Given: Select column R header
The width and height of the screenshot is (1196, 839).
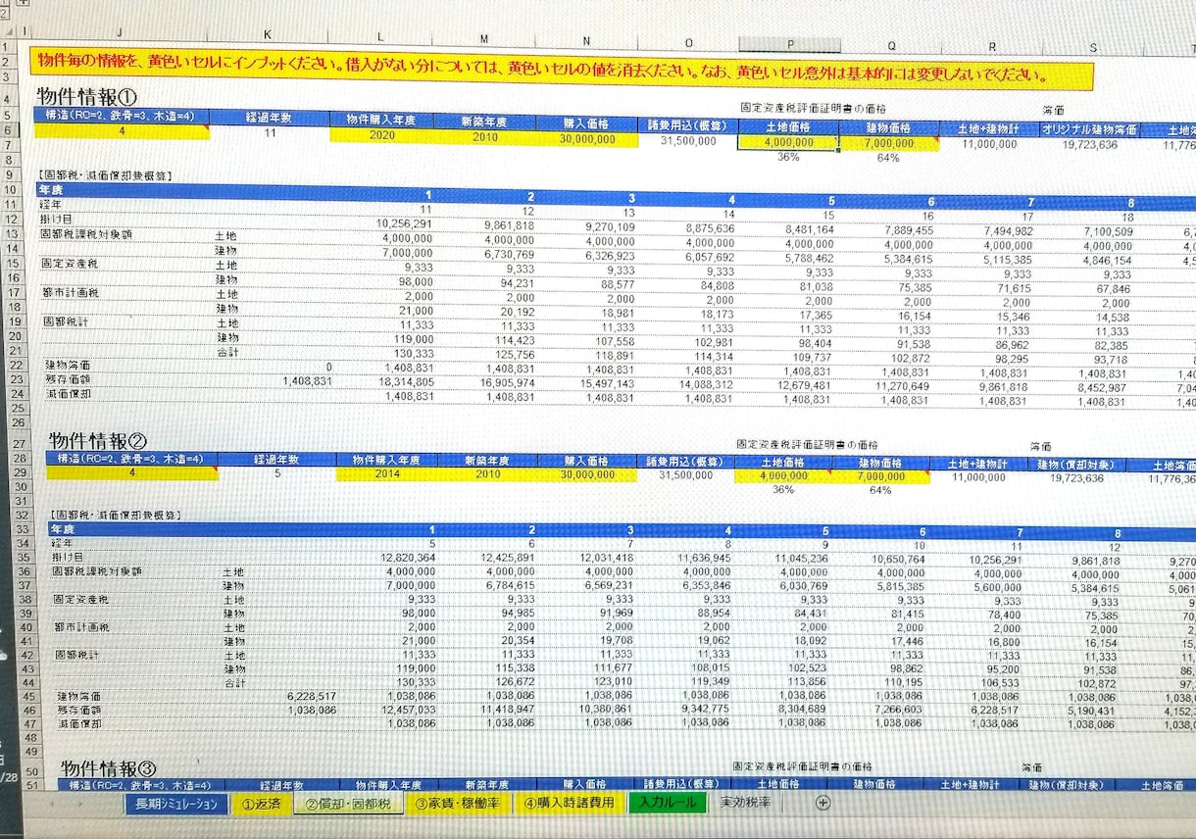Looking at the screenshot, I should [992, 46].
